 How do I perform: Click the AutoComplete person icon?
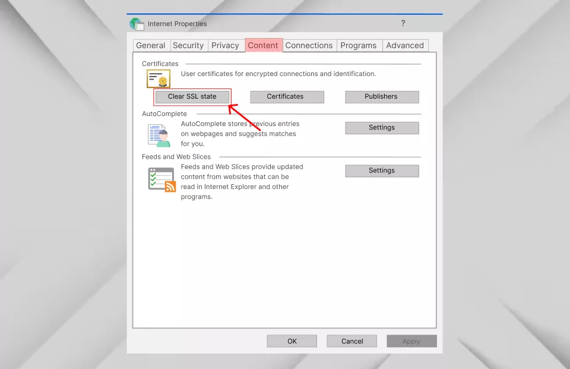[158, 135]
